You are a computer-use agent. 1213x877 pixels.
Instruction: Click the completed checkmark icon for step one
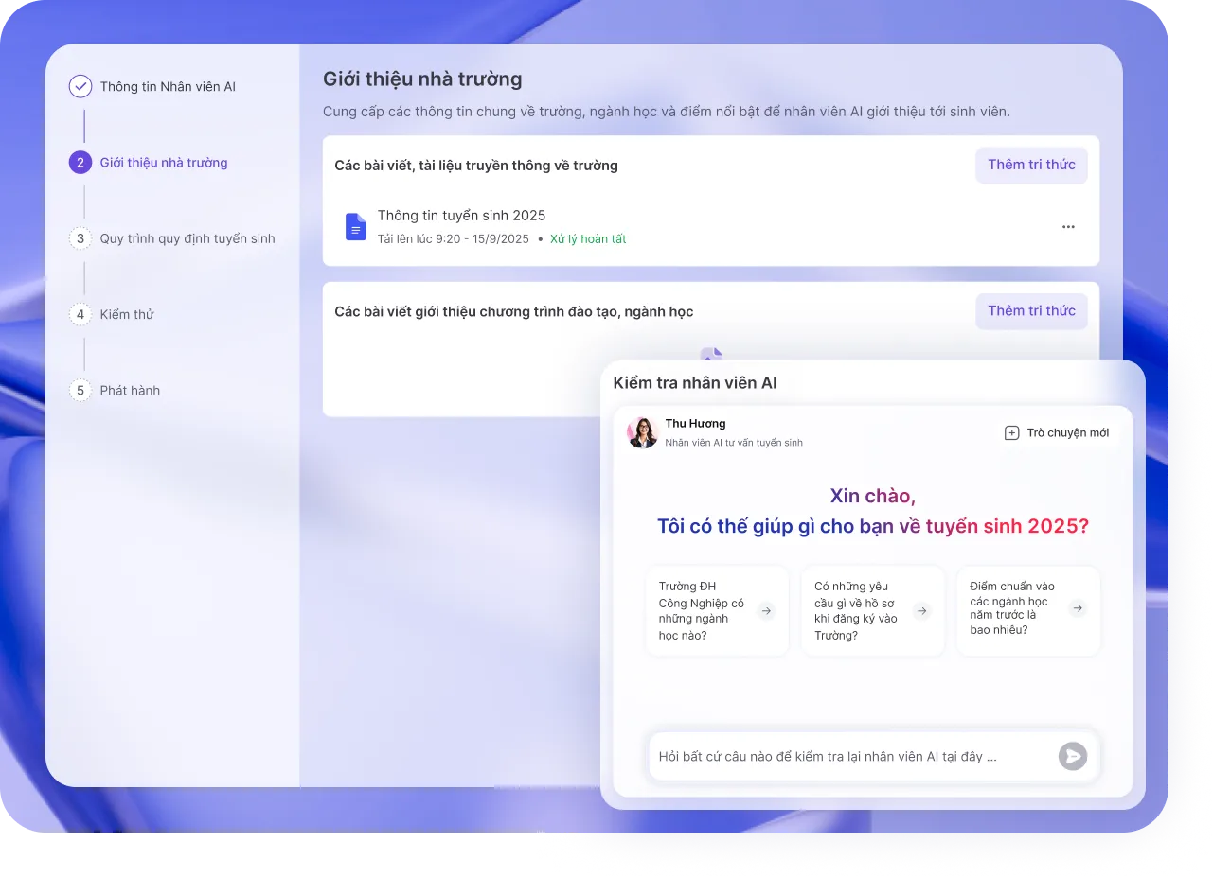[x=80, y=87]
